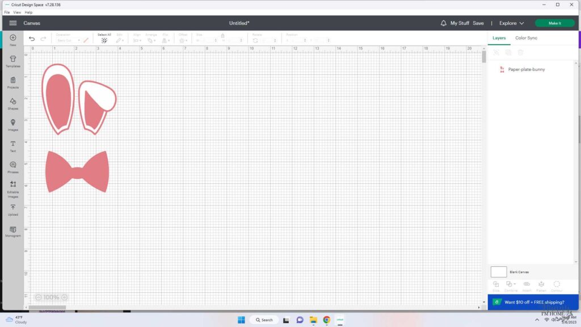Screen dimensions: 581x327
Task: Open the Help menu
Action: click(x=28, y=12)
